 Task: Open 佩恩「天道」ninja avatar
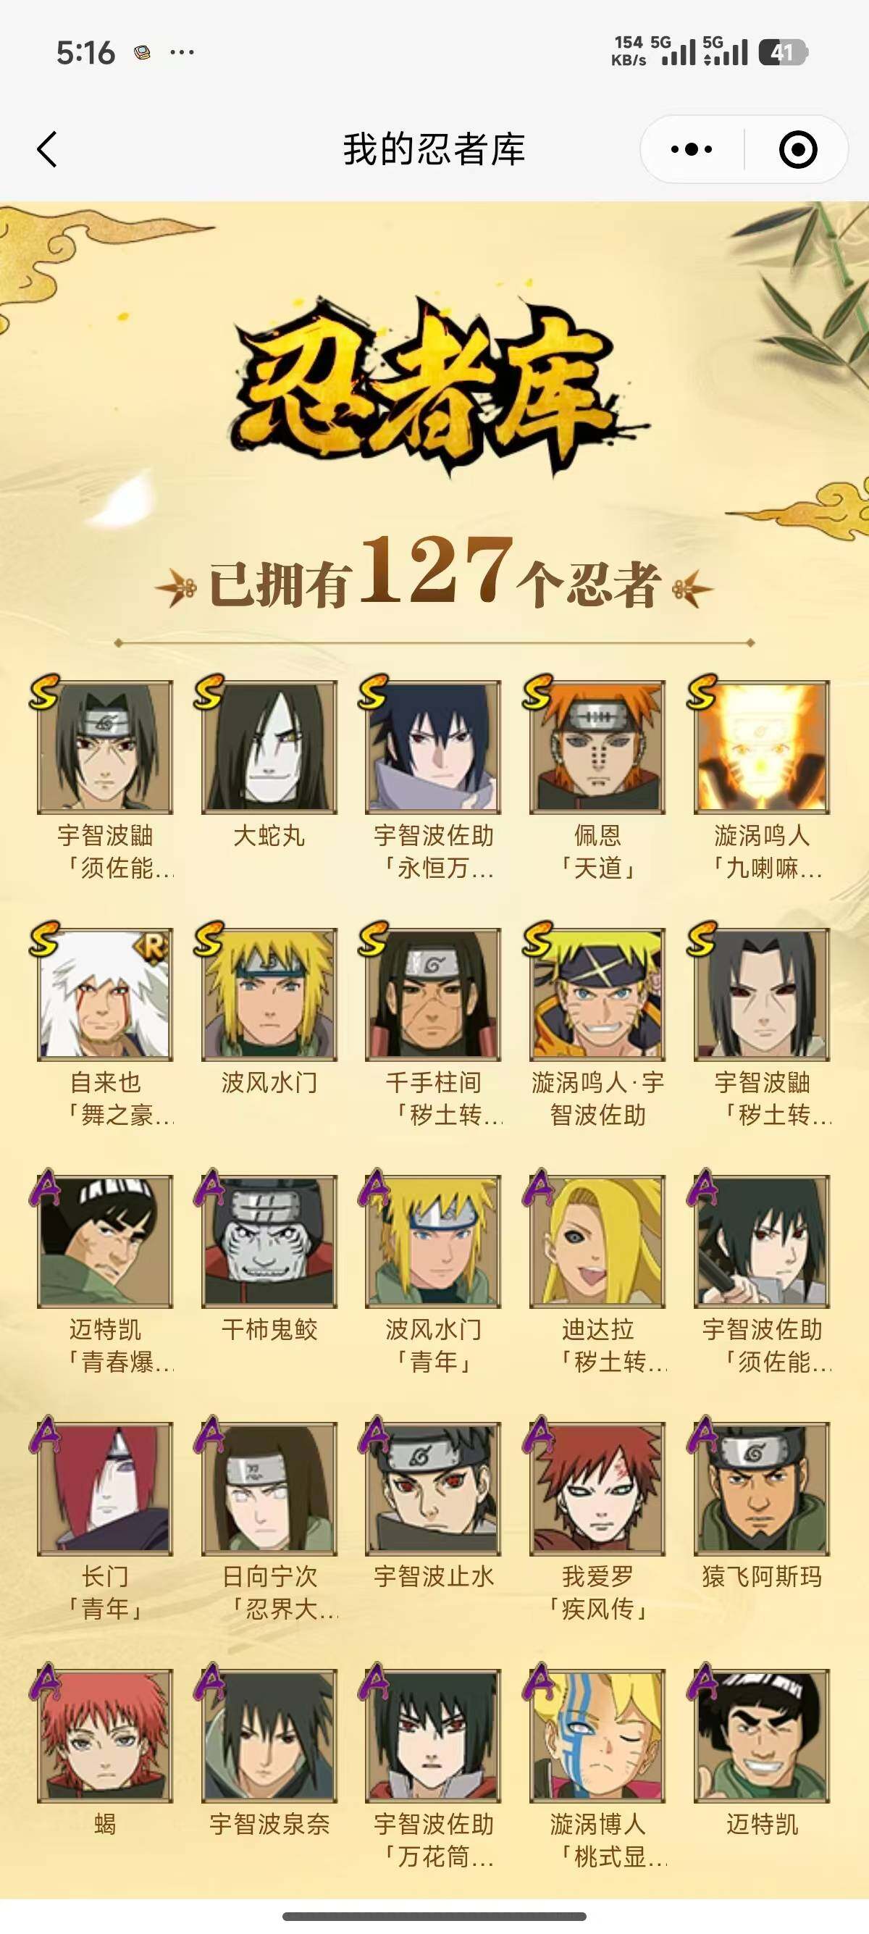[x=597, y=747]
